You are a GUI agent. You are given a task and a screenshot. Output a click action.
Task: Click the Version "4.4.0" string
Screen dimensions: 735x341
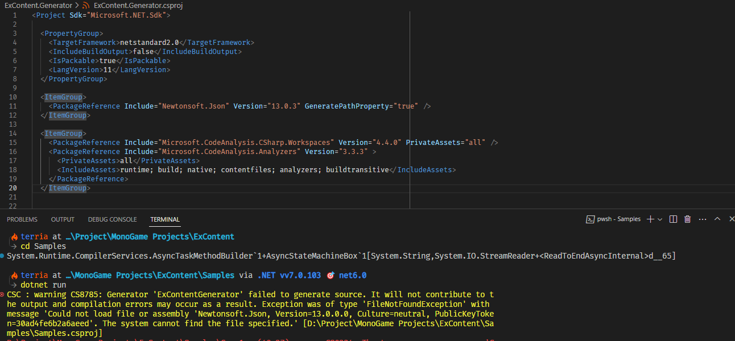tap(387, 143)
